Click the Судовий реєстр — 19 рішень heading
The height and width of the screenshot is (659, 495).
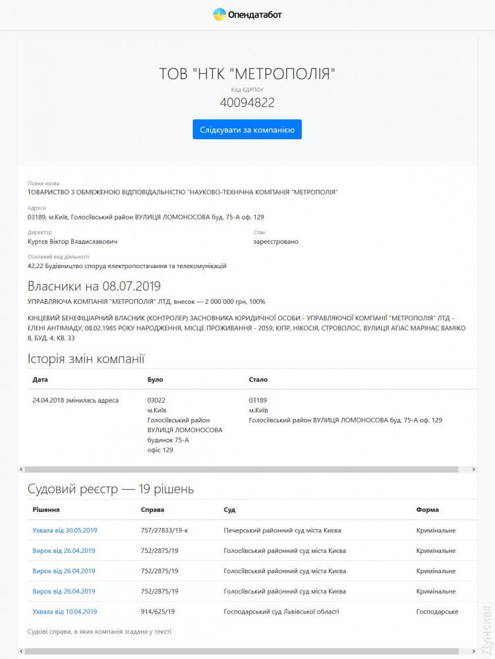point(111,489)
